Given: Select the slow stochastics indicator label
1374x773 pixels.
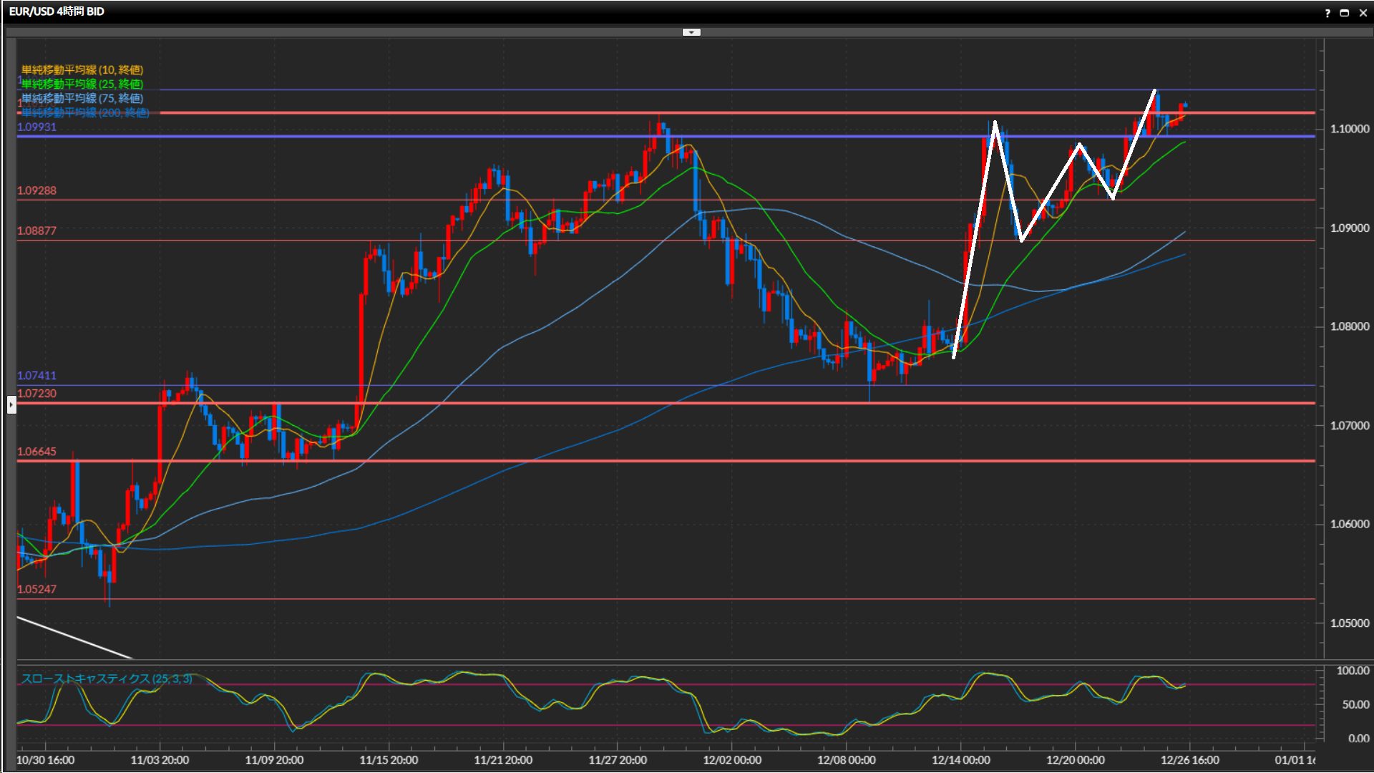Looking at the screenshot, I should click(106, 678).
